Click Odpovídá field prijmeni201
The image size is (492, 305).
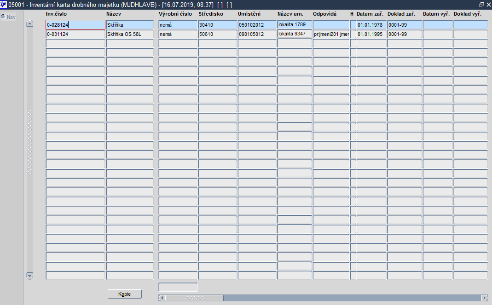coord(331,34)
